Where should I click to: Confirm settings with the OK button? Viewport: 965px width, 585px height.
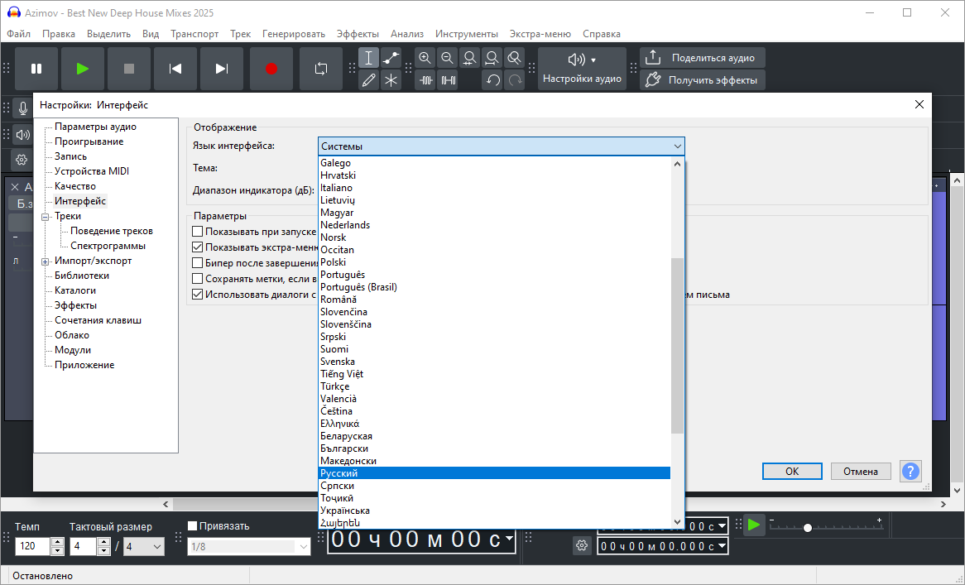tap(792, 471)
